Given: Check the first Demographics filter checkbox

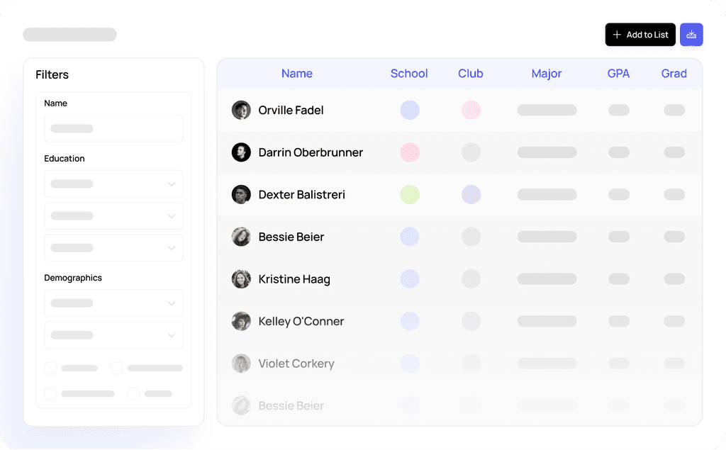Looking at the screenshot, I should pyautogui.click(x=50, y=368).
